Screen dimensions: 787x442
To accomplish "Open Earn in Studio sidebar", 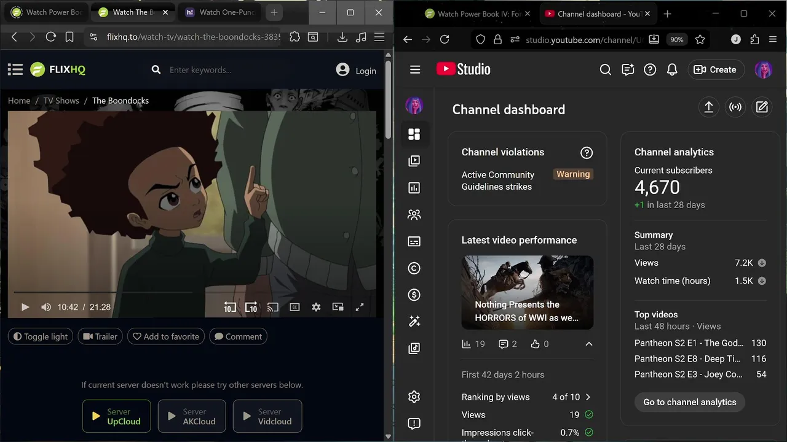I will pos(414,295).
